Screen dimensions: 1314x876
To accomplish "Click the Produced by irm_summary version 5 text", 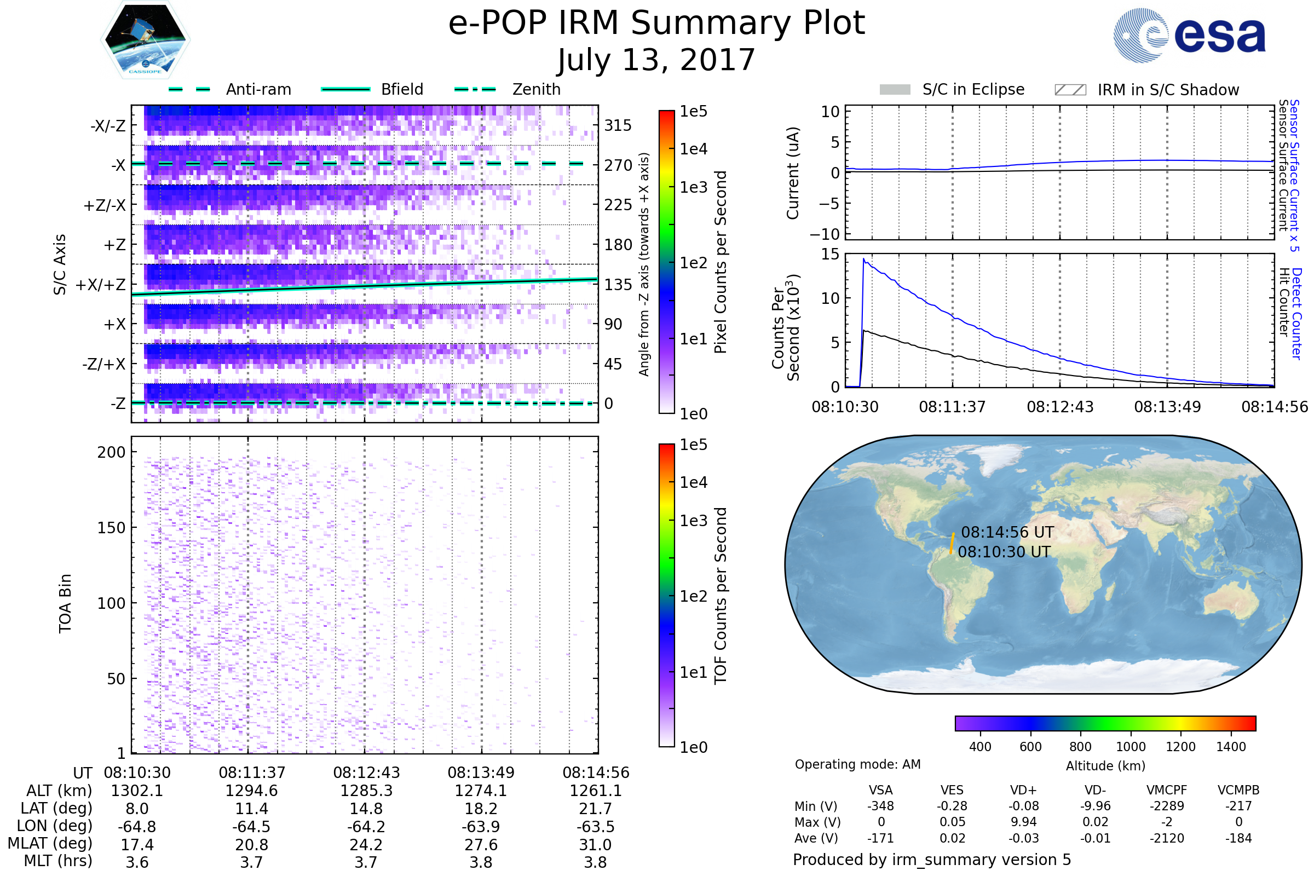I will [931, 860].
